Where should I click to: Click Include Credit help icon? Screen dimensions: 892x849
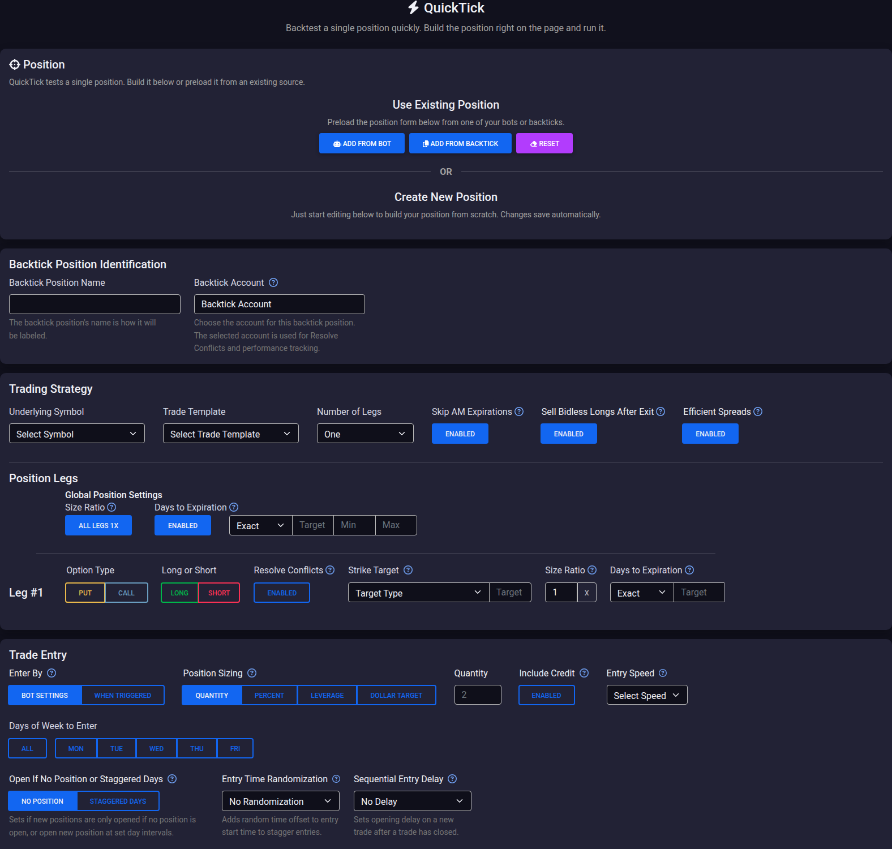584,673
